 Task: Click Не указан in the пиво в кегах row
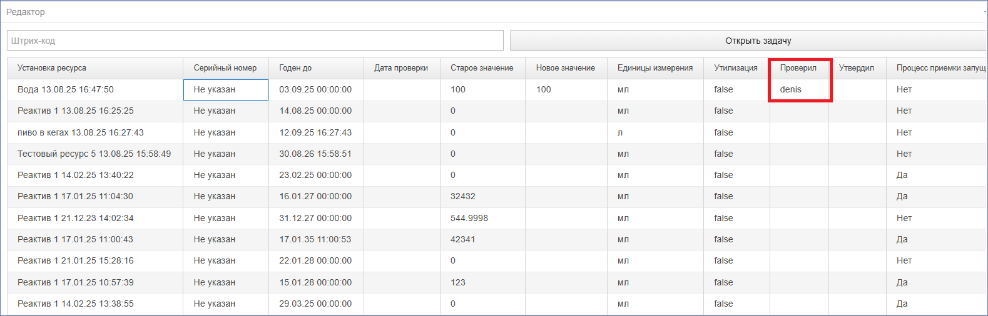point(226,132)
